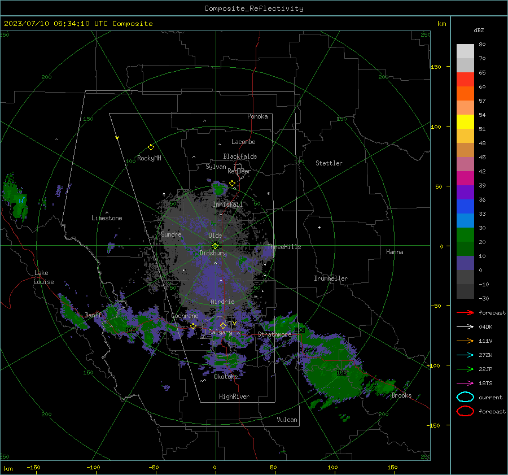Viewport: 508px width, 475px height.
Task: Click the lightest grey 70-80 dBZ swatch
Action: pyautogui.click(x=465, y=51)
